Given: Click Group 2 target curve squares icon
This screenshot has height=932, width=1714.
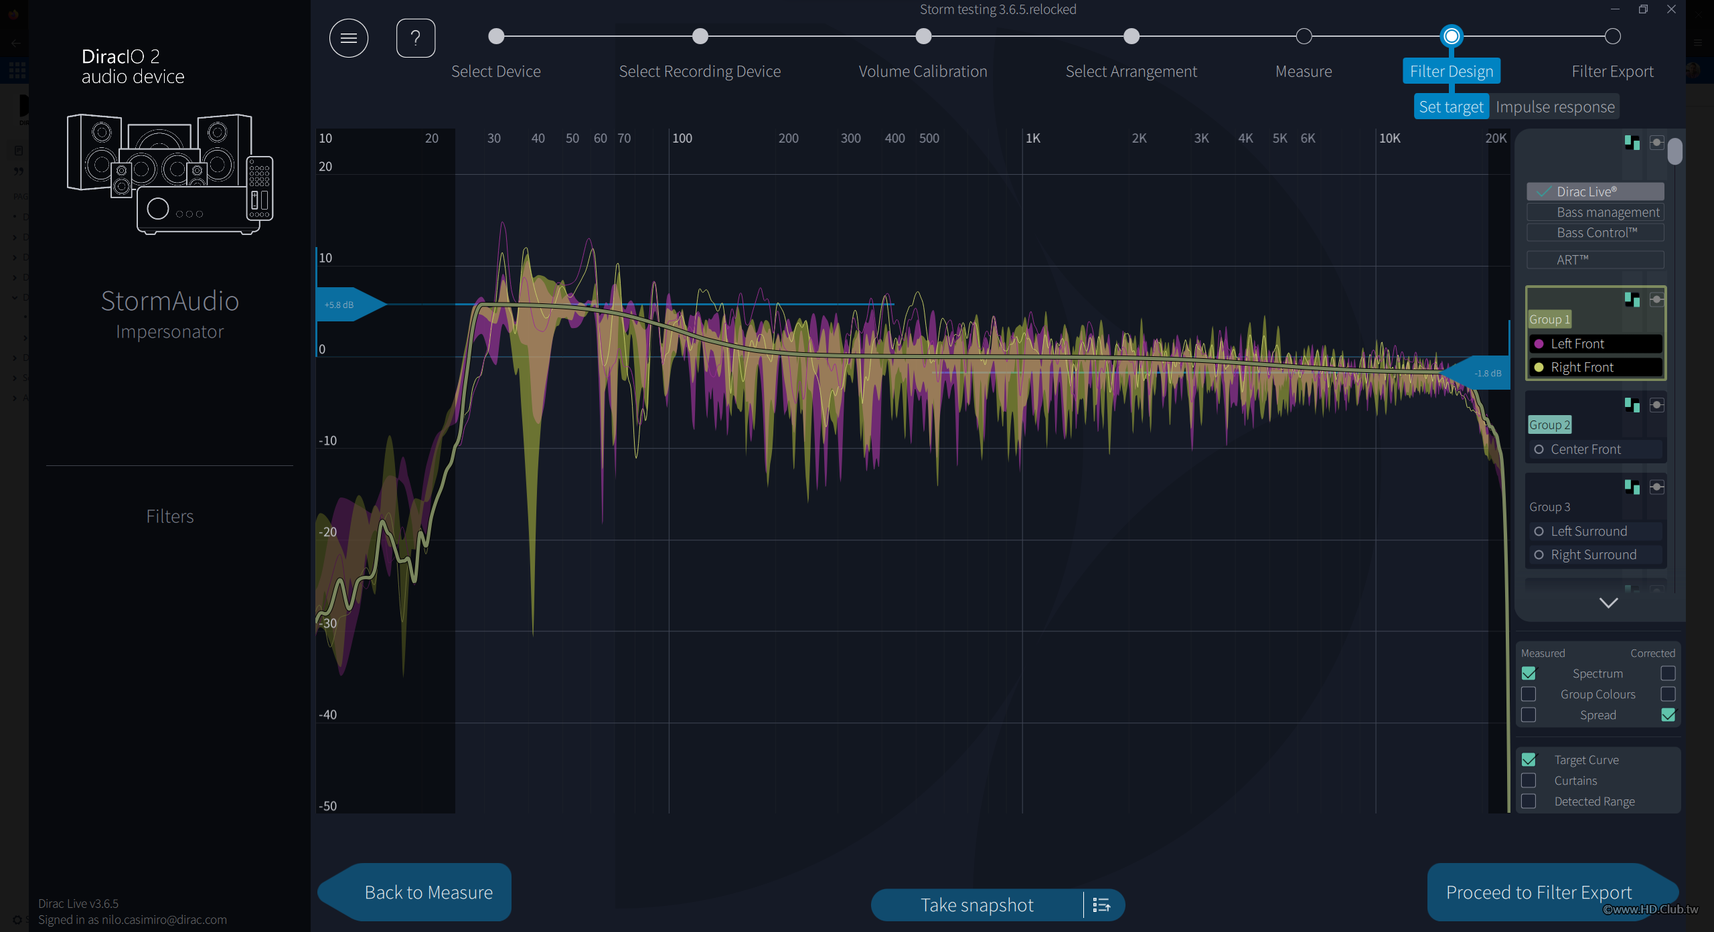Looking at the screenshot, I should click(1632, 404).
